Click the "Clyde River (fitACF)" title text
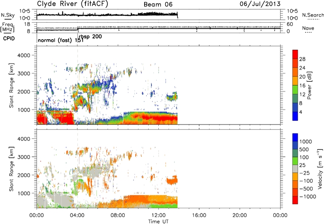324x224 pixels. click(x=72, y=4)
